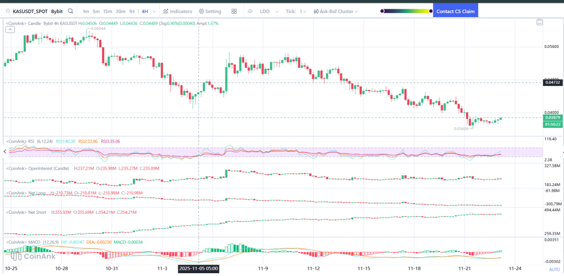Click the MACD (12,26,9) indicator legend
Viewport: 564px width, 276px height.
(32, 242)
